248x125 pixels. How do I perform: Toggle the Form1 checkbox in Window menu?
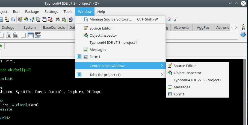[79, 57]
